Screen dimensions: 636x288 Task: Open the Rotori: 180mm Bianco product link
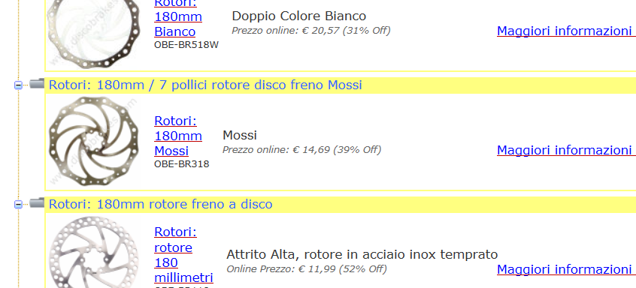pyautogui.click(x=178, y=18)
